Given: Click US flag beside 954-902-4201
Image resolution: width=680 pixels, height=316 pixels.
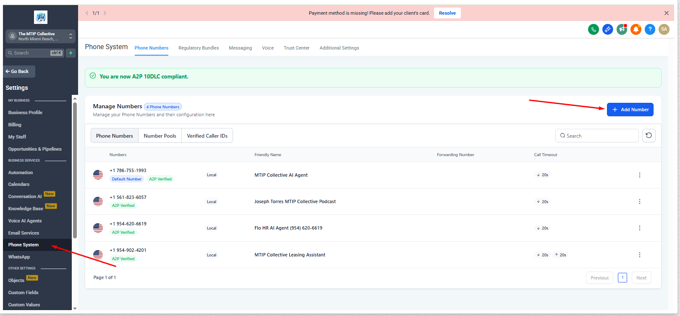Looking at the screenshot, I should 98,255.
